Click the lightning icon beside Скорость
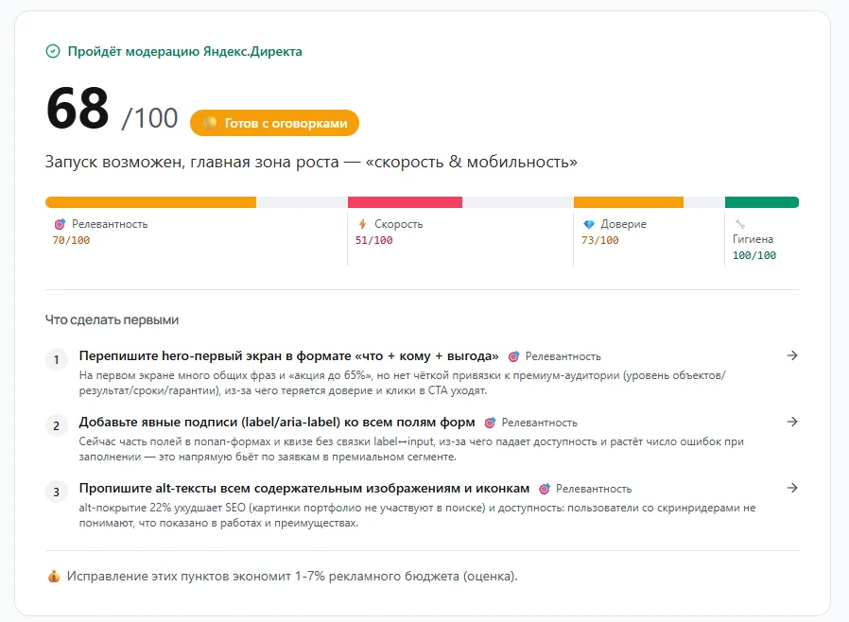This screenshot has width=849, height=622. (x=362, y=224)
